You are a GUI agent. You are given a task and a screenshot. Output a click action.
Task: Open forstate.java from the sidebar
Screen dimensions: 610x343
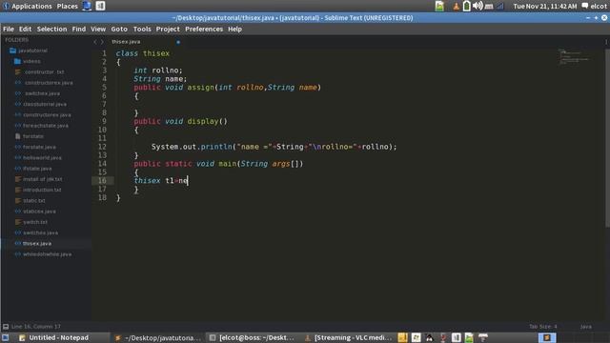pos(39,147)
